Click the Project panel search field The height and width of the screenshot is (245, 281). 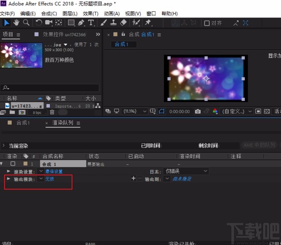click(x=49, y=88)
